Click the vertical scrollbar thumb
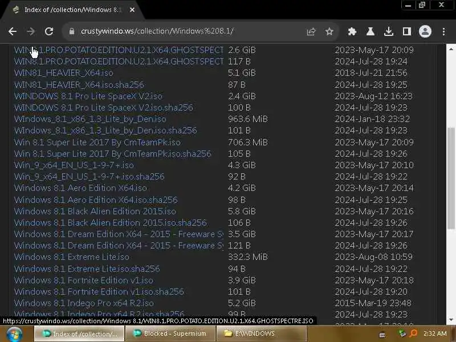The height and width of the screenshot is (342, 456). pyautogui.click(x=451, y=178)
